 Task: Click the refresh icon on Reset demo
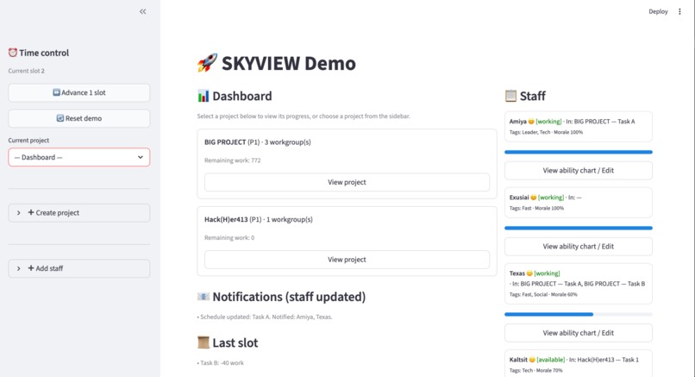click(60, 118)
